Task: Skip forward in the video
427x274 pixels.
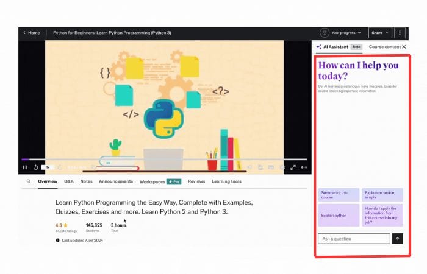Action: (60, 167)
